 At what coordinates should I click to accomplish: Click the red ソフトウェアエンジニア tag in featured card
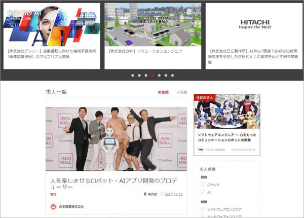(243, 150)
